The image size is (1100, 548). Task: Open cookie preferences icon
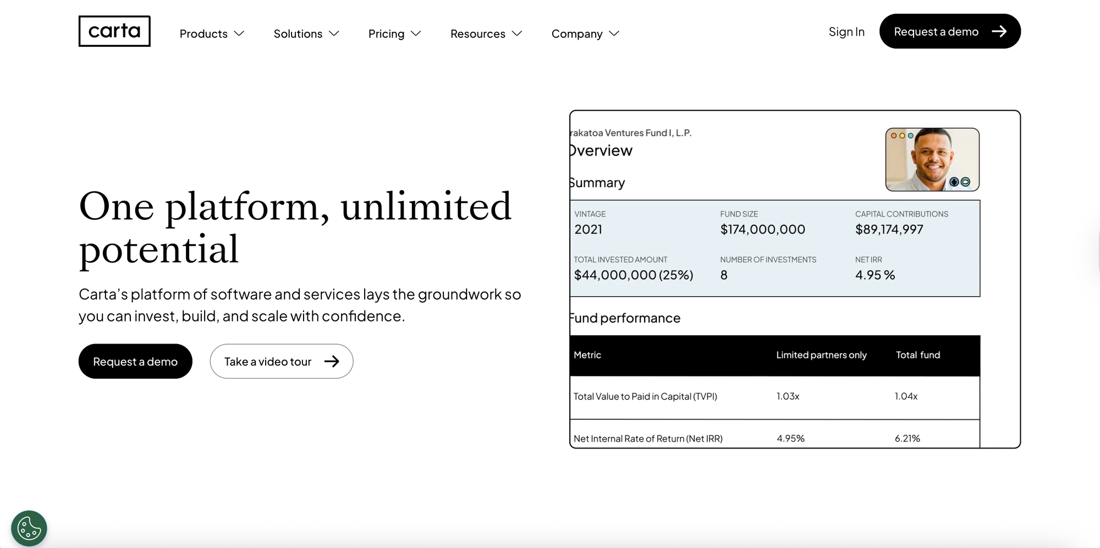[29, 528]
